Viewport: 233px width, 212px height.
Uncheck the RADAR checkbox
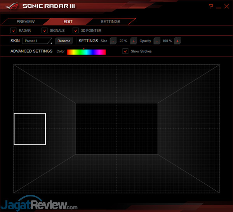click(x=13, y=31)
